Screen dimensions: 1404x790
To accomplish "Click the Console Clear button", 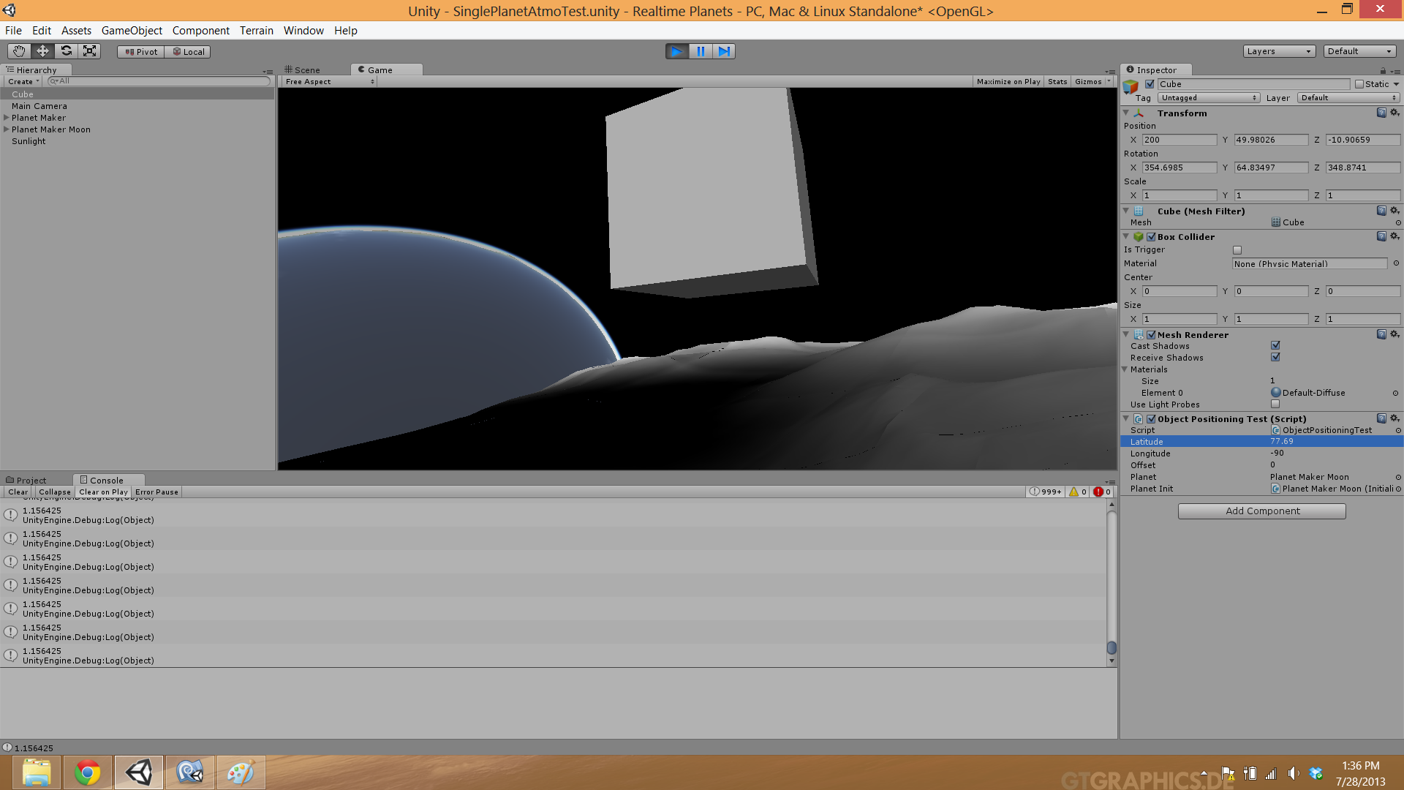I will pyautogui.click(x=18, y=492).
